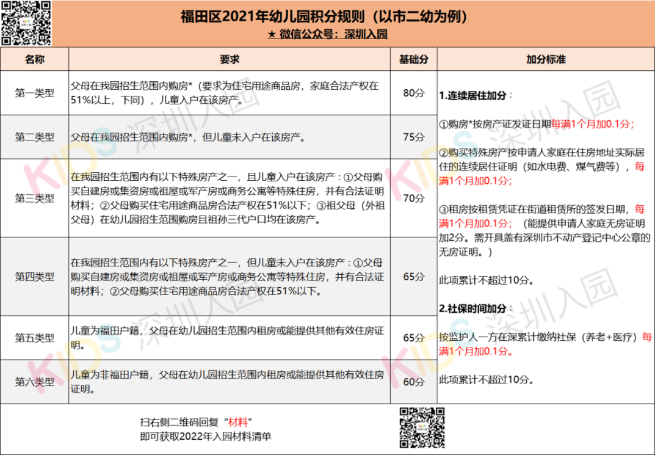Click the 第五类型 requirement 儿童为福田户籍

[x=227, y=338]
